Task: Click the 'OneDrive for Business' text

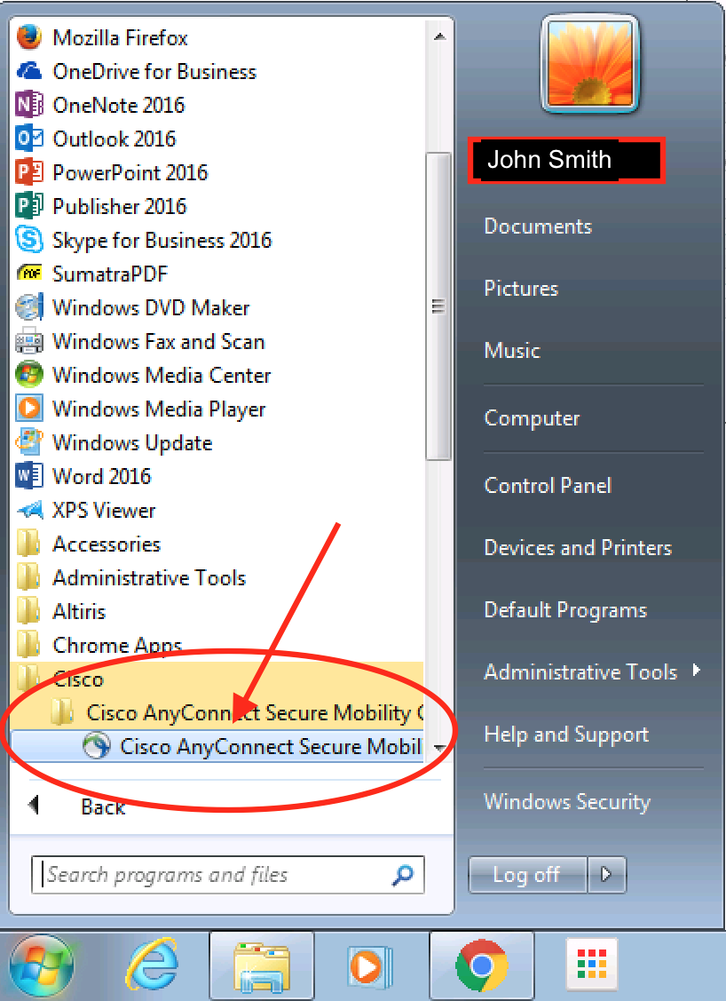Action: 154,71
